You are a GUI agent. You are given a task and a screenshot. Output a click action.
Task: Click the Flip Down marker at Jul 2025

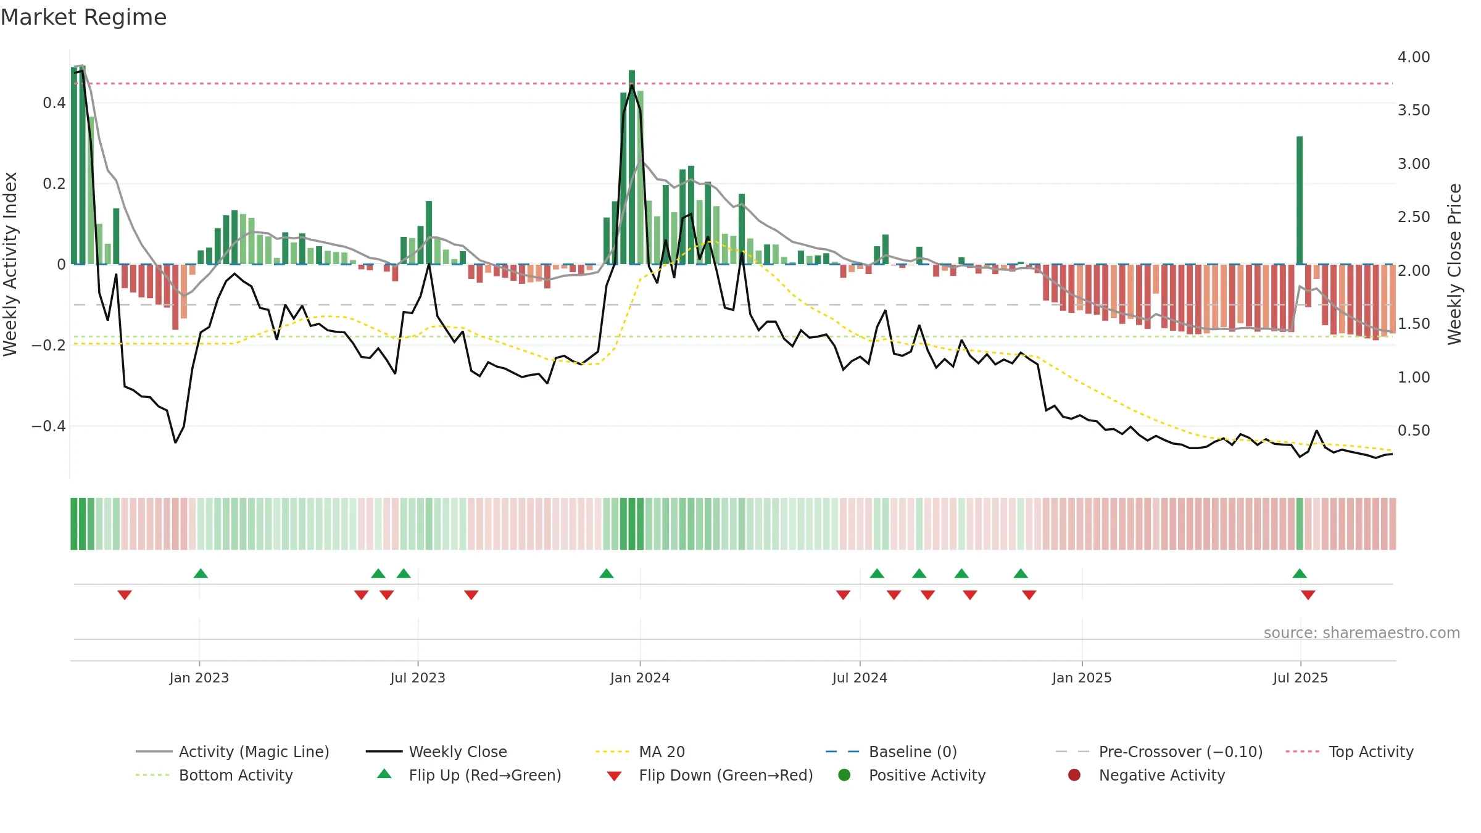click(x=1308, y=595)
